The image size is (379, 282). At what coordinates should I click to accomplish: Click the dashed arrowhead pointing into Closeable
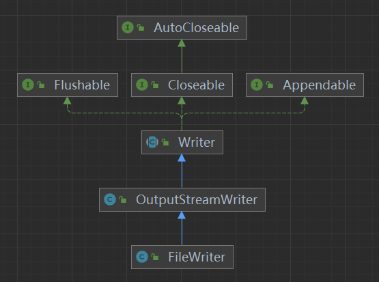click(182, 100)
